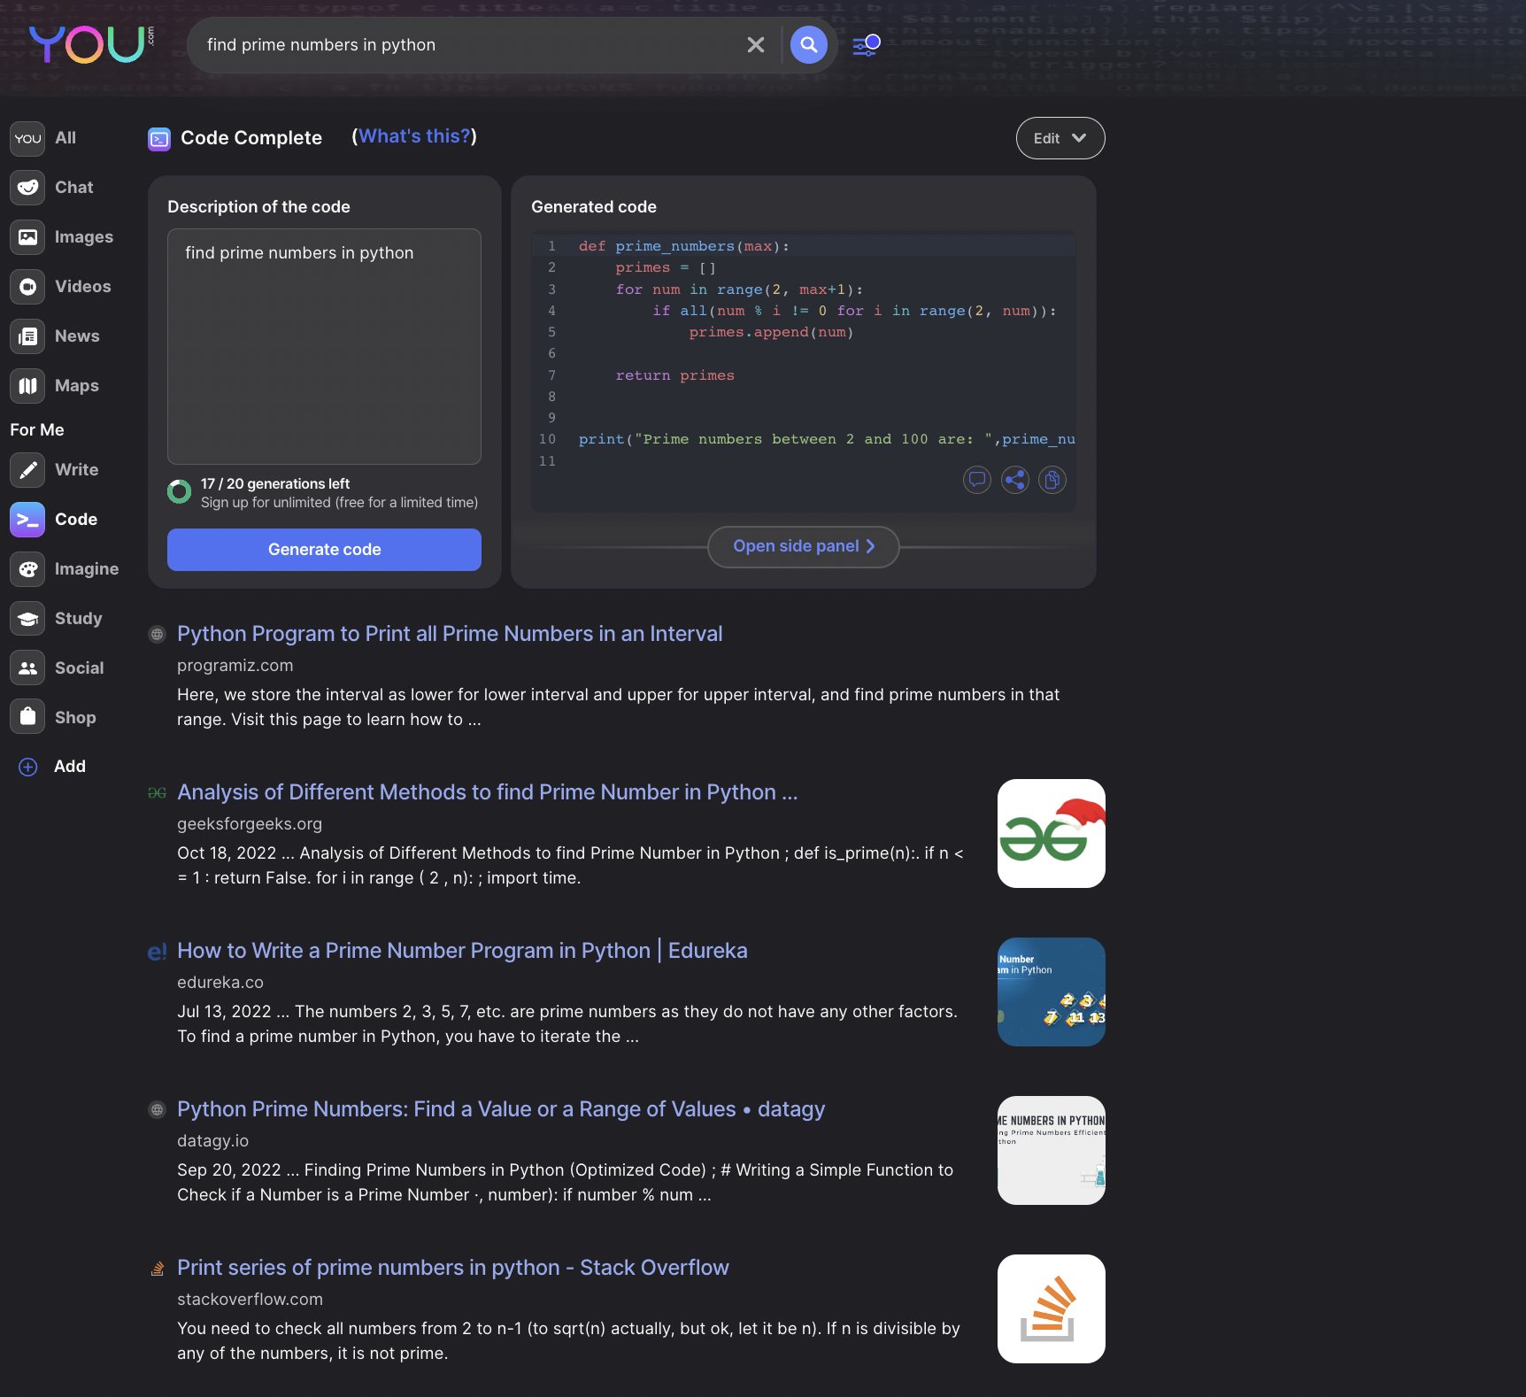Open the What's this? link

pyautogui.click(x=414, y=136)
